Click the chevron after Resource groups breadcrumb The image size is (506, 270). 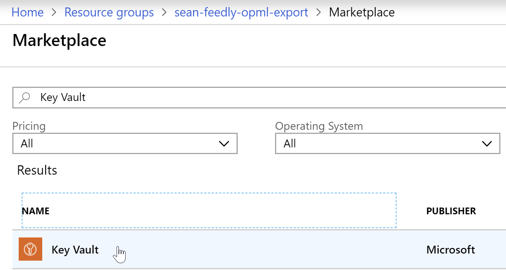164,12
